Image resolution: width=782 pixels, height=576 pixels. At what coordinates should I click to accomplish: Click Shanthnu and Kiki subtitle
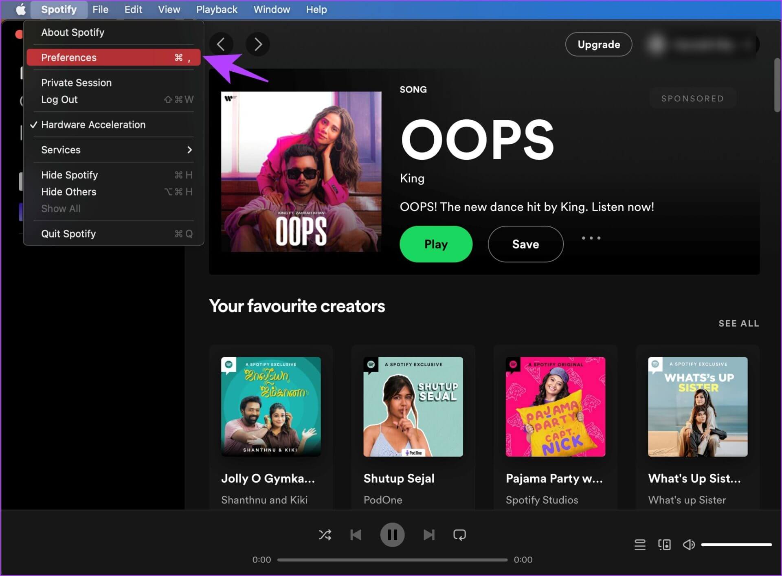pyautogui.click(x=264, y=500)
